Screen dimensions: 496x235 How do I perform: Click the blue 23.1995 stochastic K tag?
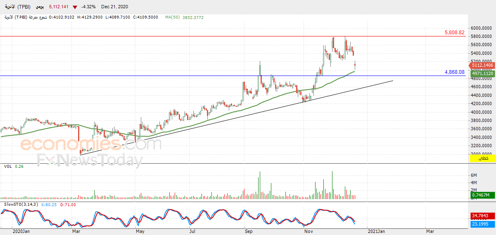point(482,224)
